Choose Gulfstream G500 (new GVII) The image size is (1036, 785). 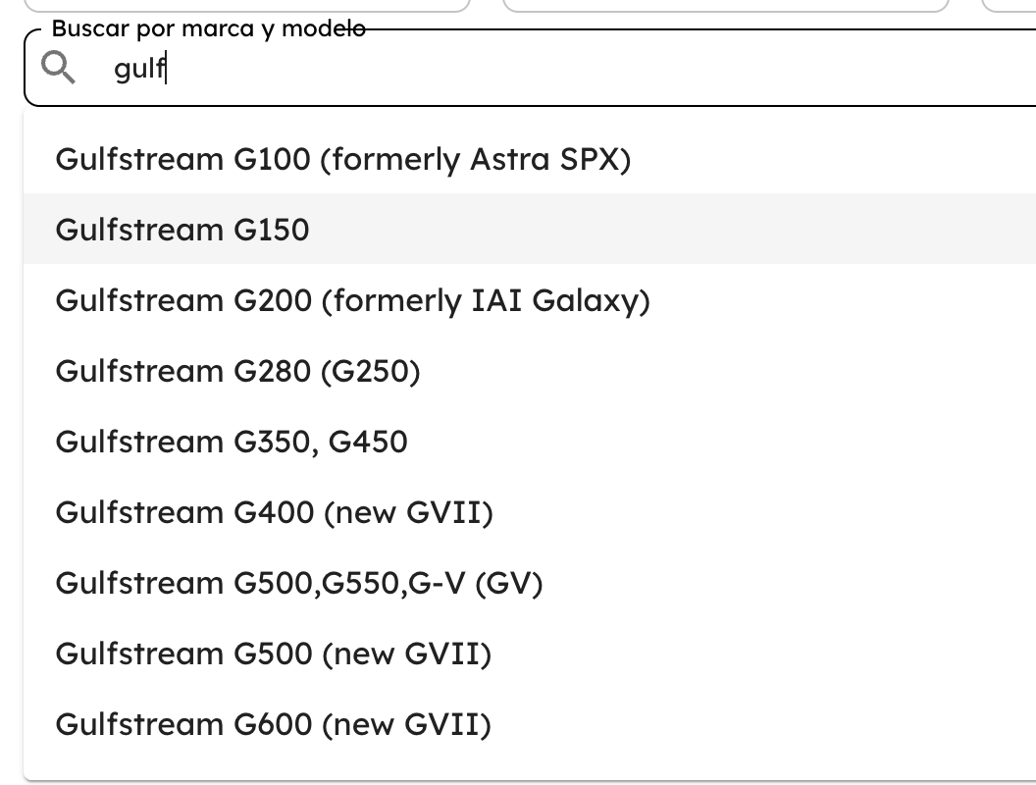click(x=275, y=654)
